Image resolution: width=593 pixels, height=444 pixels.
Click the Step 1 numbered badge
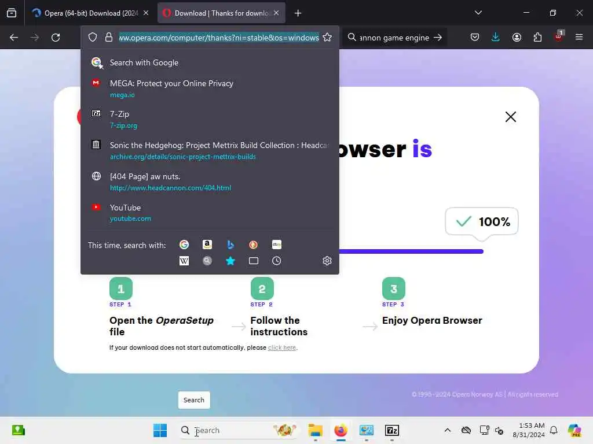tap(120, 288)
